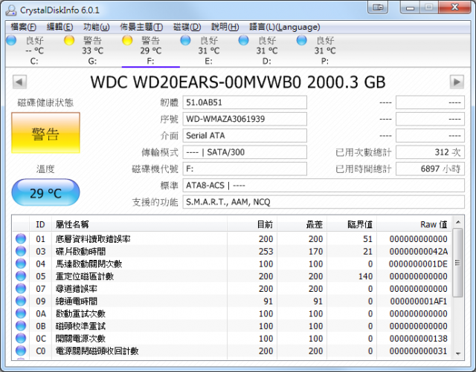This screenshot has width=476, height=372.
Task: Click CrystalDiskInfo title bar app icon
Action: [11, 10]
